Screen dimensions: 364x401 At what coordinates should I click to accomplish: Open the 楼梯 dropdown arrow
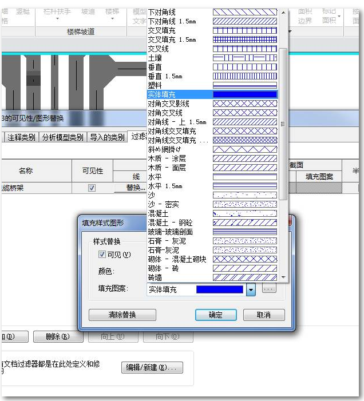coord(112,19)
